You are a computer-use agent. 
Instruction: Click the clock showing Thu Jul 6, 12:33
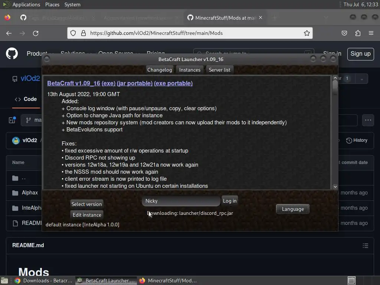coord(361,4)
